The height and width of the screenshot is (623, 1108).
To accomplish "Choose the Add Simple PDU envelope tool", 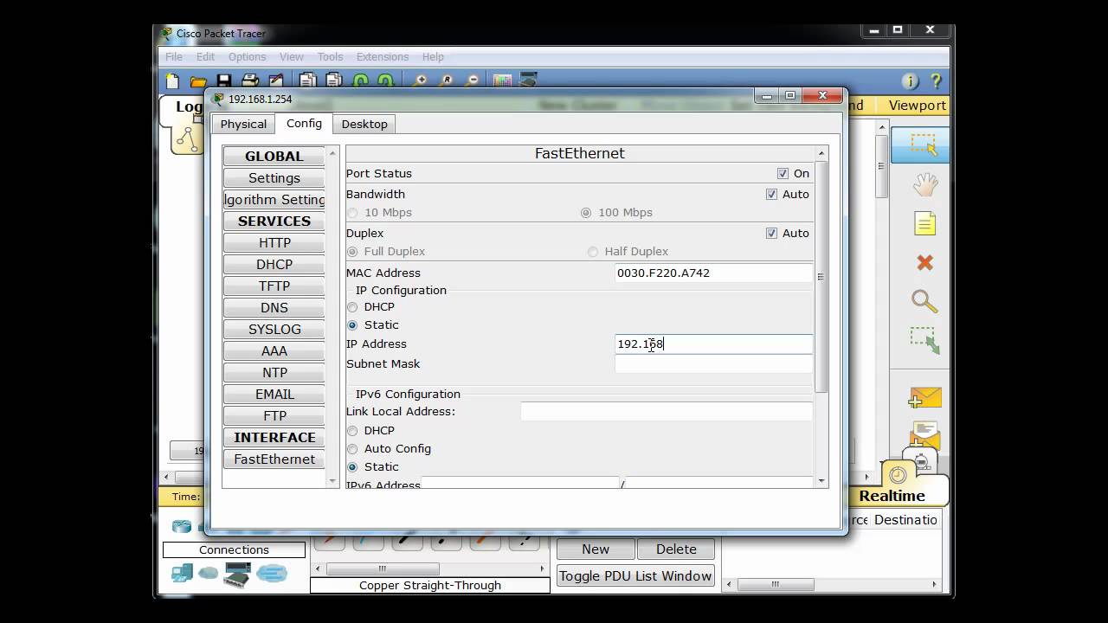I will [x=924, y=398].
